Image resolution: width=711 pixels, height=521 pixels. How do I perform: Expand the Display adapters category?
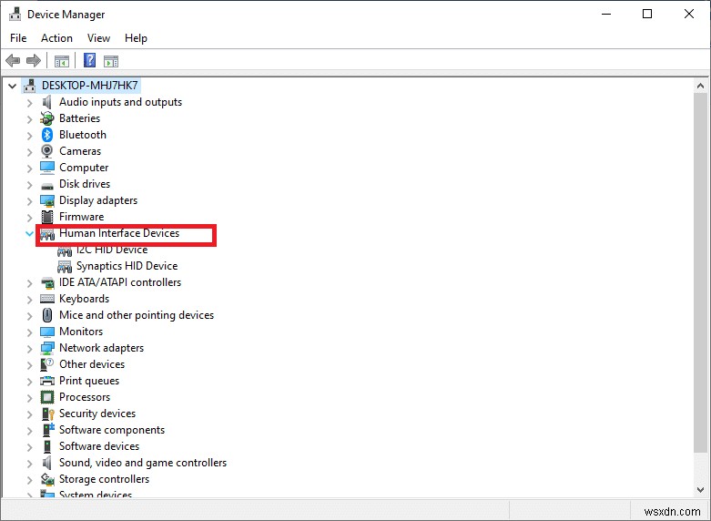pyautogui.click(x=29, y=201)
